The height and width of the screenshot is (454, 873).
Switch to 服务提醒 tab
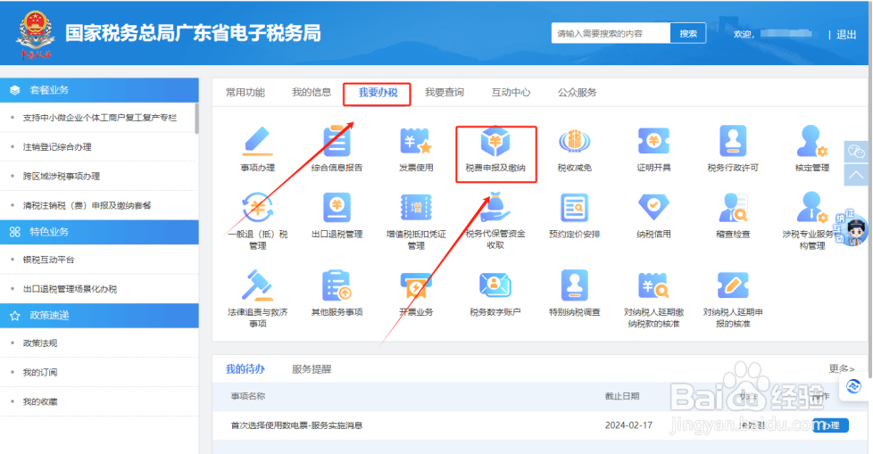(x=312, y=369)
